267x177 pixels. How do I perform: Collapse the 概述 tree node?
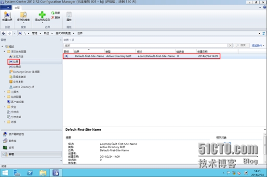pos(2,46)
